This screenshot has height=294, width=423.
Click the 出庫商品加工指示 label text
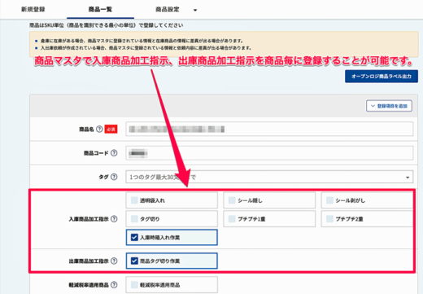[89, 261]
